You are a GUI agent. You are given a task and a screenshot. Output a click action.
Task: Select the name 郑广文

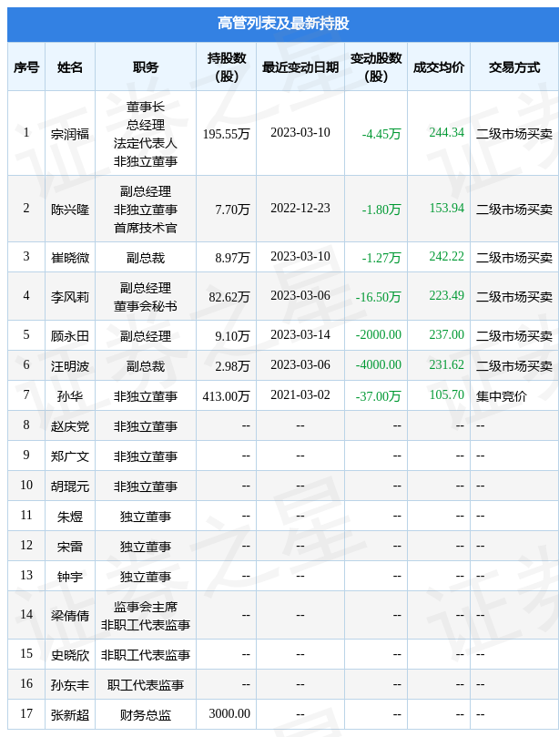pyautogui.click(x=70, y=456)
